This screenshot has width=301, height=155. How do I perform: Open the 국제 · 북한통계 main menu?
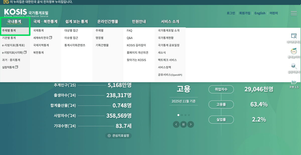click(45, 22)
